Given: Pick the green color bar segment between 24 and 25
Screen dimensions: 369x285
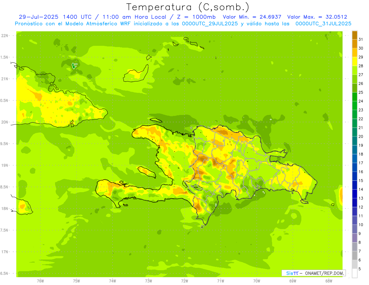Looking at the screenshot, I should [x=355, y=97].
